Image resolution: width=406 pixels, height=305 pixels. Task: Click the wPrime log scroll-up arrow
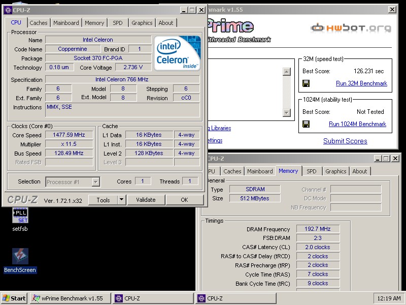point(287,72)
